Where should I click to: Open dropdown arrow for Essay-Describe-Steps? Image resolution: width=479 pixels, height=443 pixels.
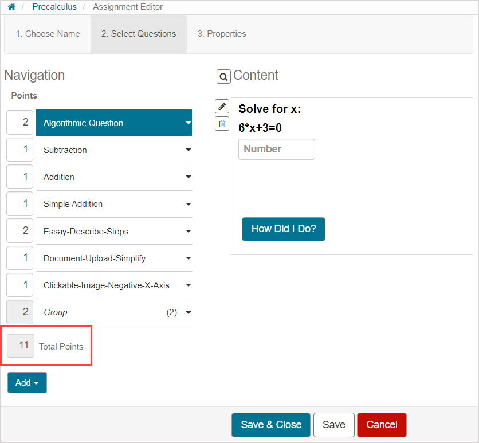pos(188,232)
